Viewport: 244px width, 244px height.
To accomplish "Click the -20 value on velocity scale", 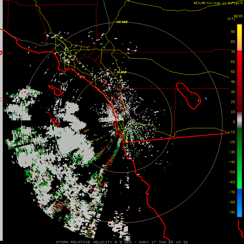I will (x=232, y=142).
